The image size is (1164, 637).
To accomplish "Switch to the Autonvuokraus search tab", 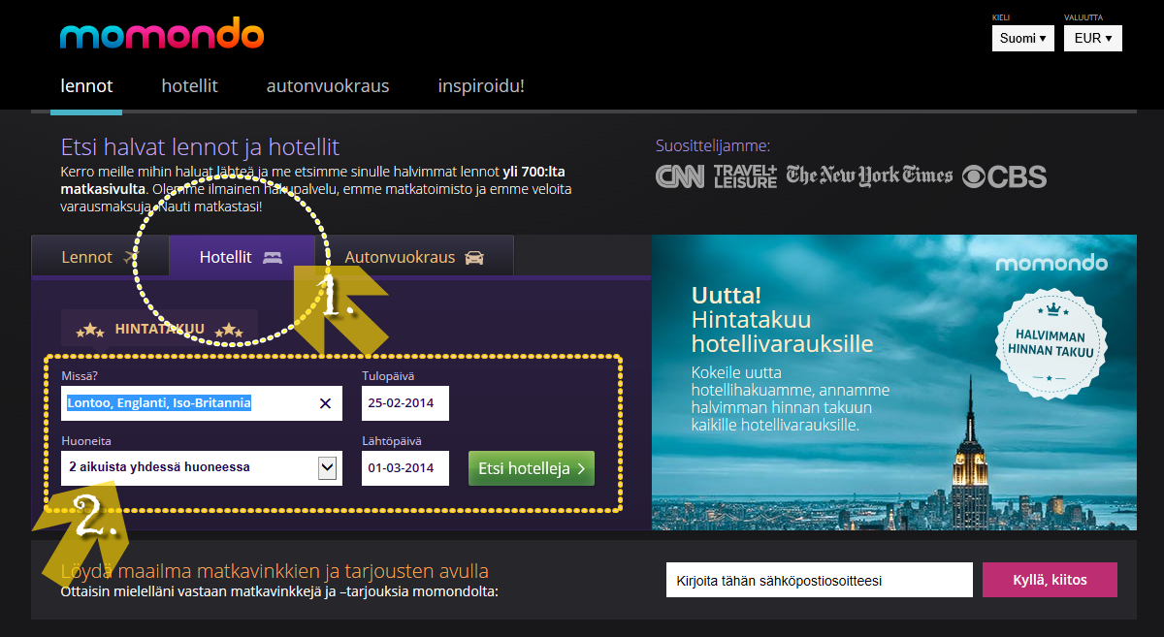I will 415,257.
